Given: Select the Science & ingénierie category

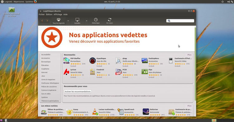Looking at the screenshot, I should (x=49, y=90).
